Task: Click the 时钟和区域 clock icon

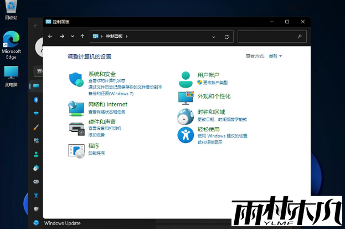Action: tap(185, 116)
